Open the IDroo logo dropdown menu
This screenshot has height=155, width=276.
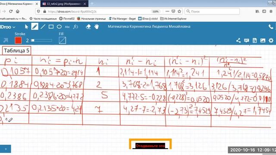tap(8, 27)
